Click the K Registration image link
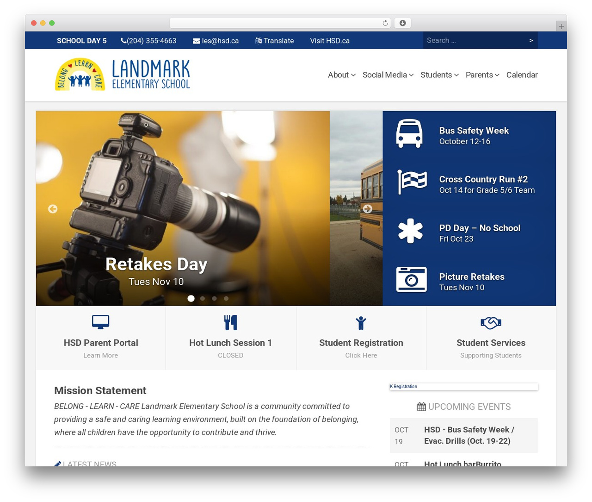Screen dimensions: 592x502 click(463, 387)
